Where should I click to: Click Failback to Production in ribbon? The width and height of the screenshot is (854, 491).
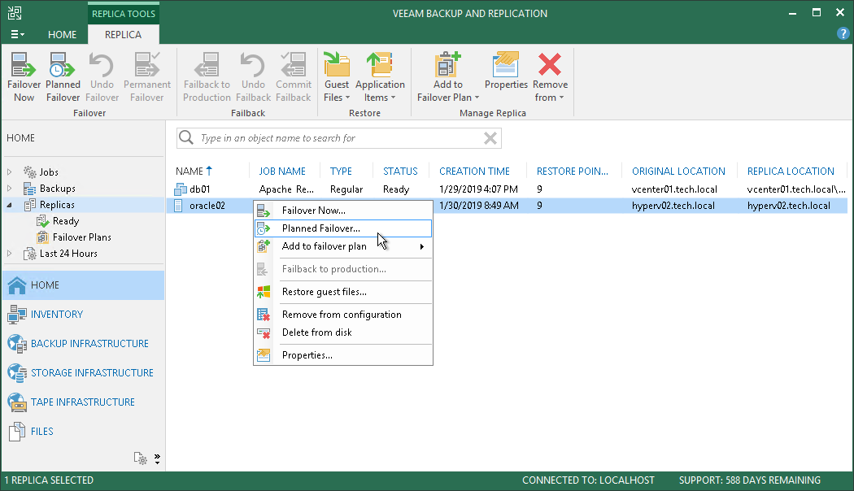[207, 76]
